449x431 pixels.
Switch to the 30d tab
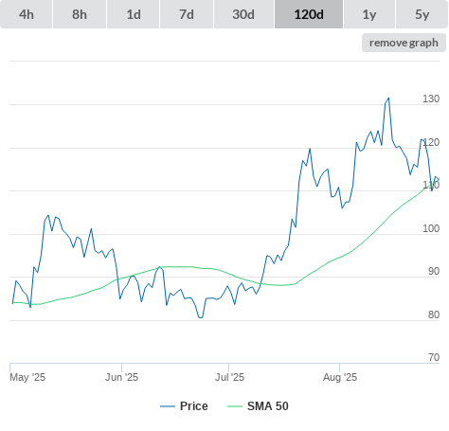(243, 14)
